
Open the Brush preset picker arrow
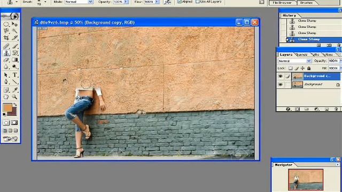(45, 2)
